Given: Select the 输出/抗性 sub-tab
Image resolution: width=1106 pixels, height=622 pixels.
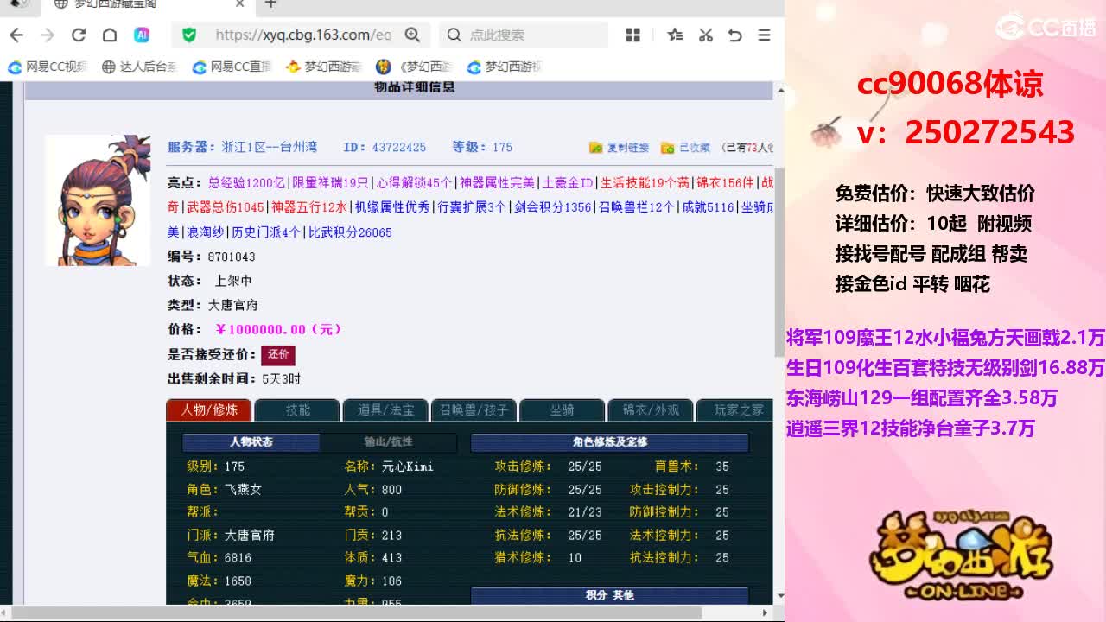Looking at the screenshot, I should pyautogui.click(x=388, y=442).
